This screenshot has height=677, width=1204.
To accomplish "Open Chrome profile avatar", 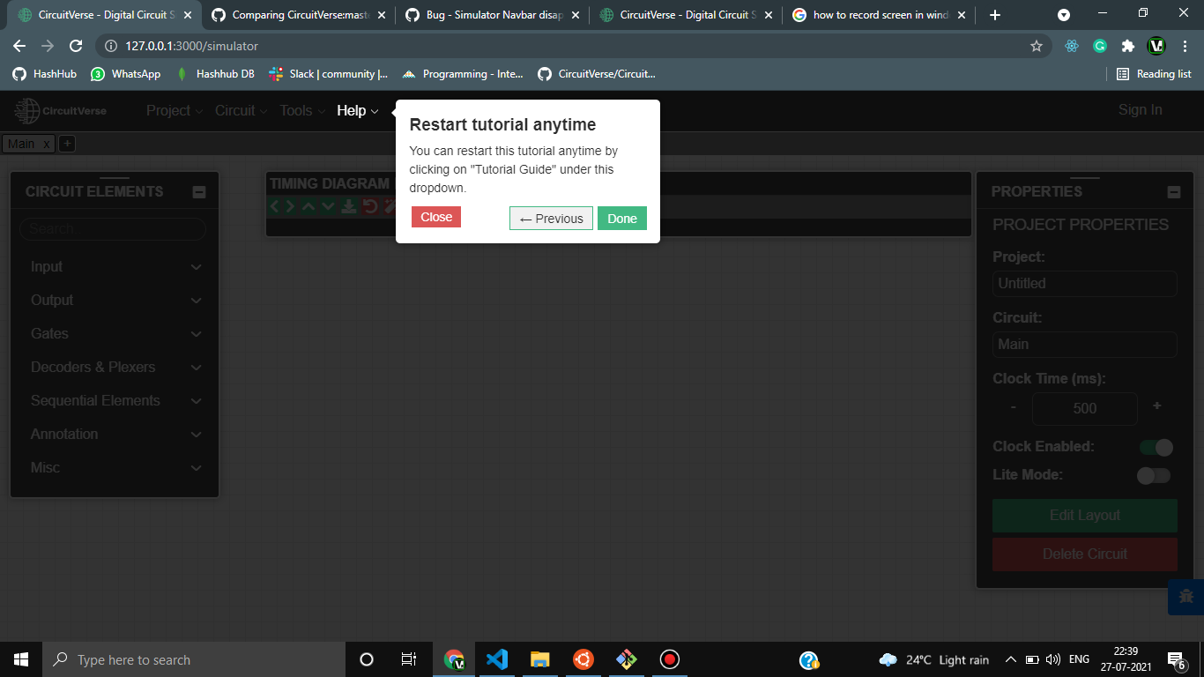I will (x=1156, y=46).
